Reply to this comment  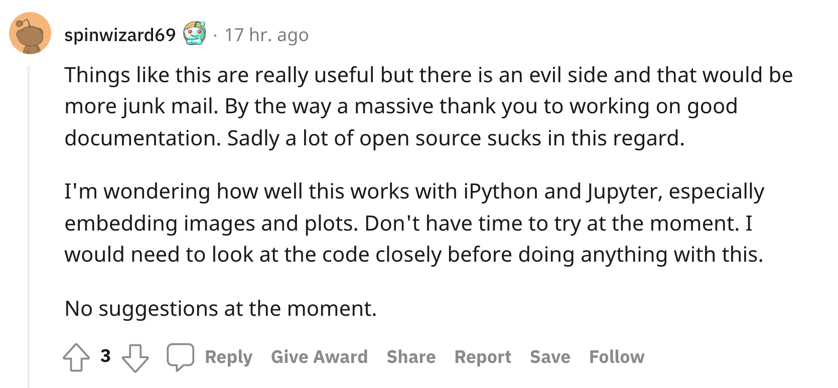click(x=229, y=357)
